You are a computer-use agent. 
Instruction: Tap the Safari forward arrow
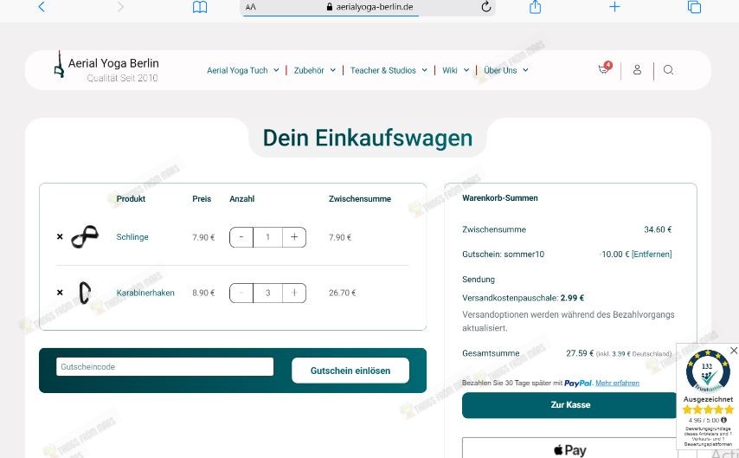(120, 7)
